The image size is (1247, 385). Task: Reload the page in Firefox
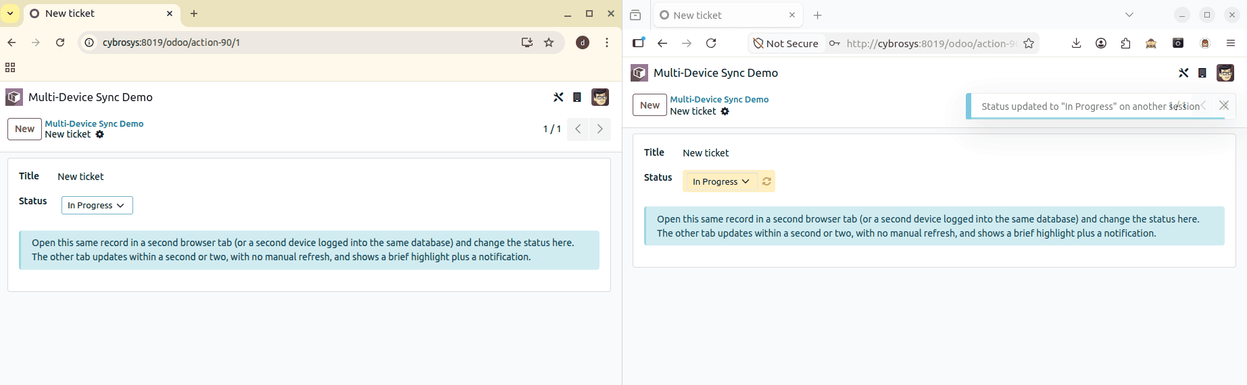(x=711, y=43)
